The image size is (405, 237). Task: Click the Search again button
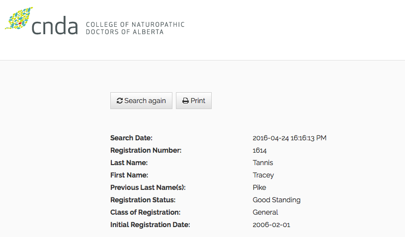pos(141,101)
